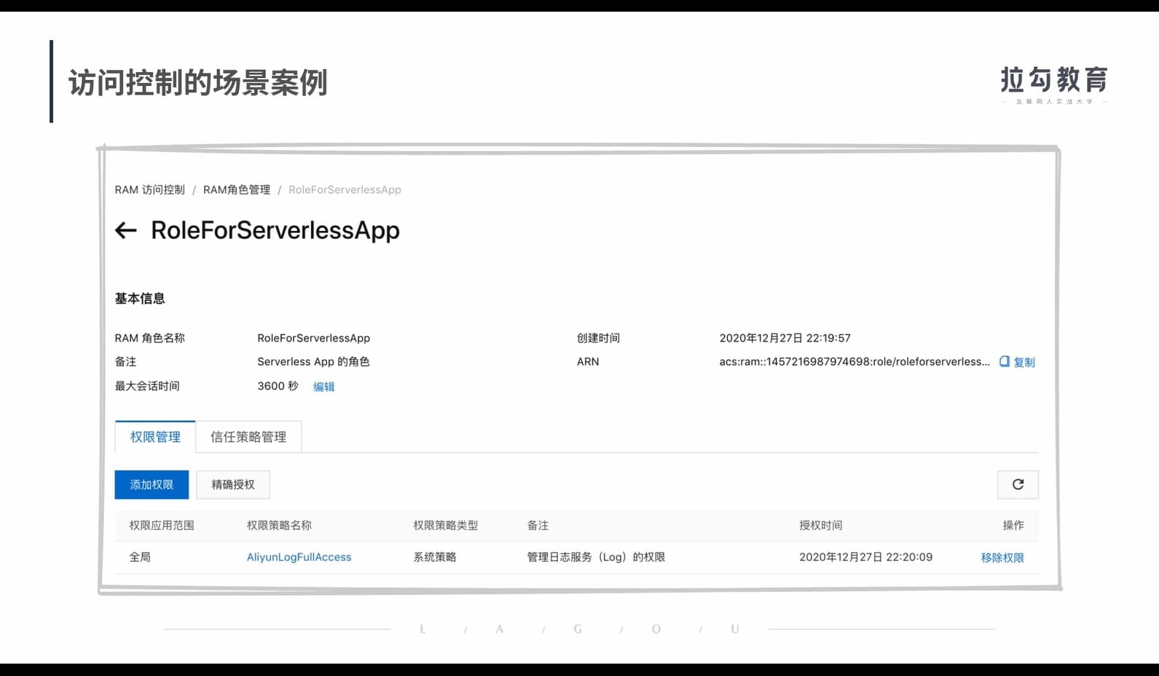Click the 拉勾教育 logo
1159x676 pixels.
1053,83
